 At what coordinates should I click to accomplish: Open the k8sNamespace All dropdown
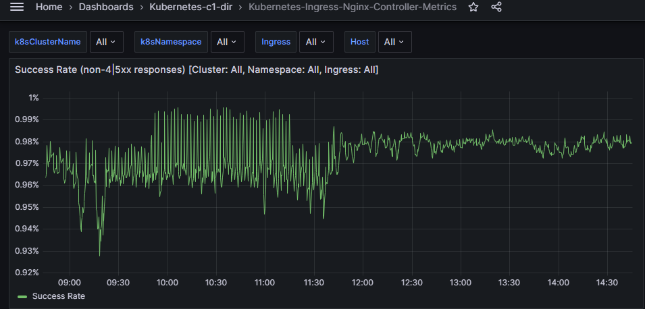pos(227,42)
